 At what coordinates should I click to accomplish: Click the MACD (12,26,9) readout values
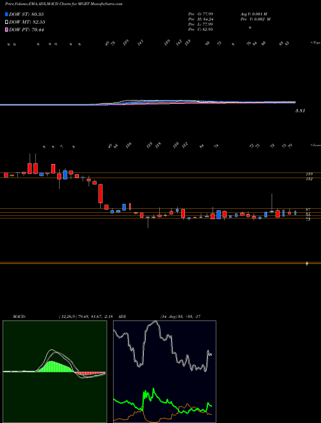pos(87,317)
